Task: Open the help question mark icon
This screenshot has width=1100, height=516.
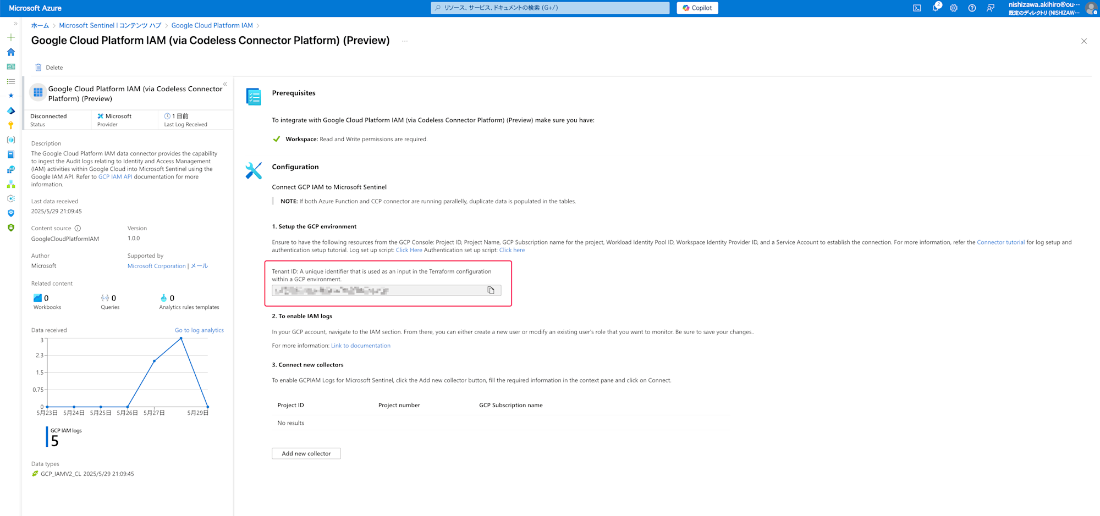Action: [x=972, y=8]
